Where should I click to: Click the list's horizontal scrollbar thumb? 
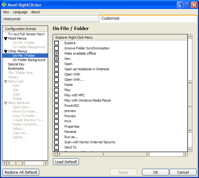(103, 154)
